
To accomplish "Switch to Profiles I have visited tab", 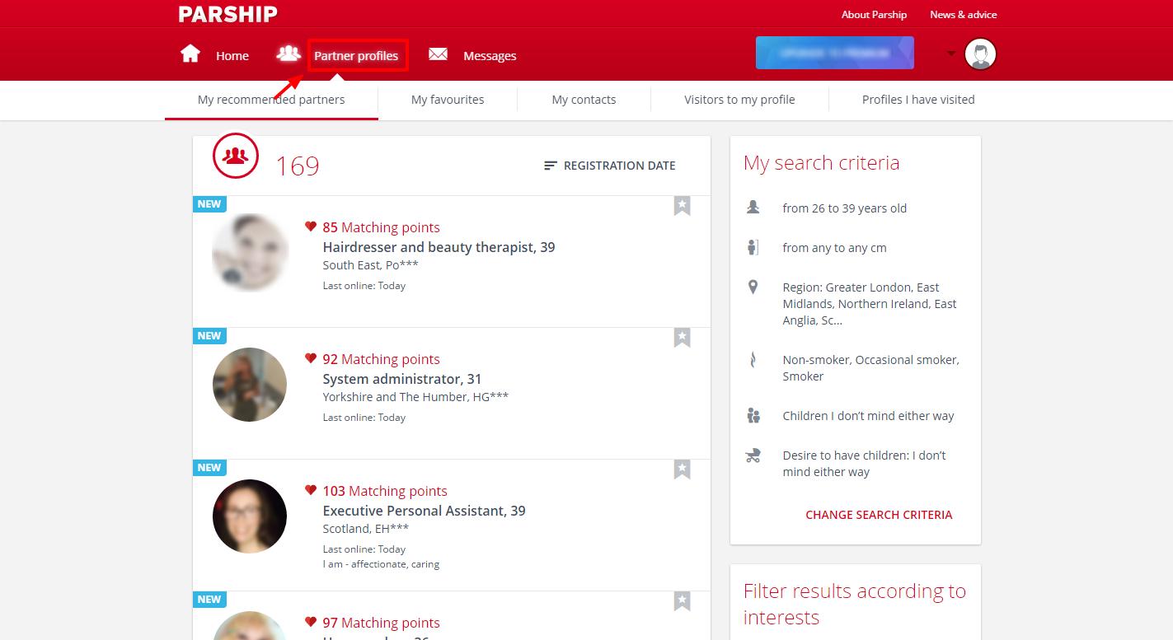I will 918,100.
